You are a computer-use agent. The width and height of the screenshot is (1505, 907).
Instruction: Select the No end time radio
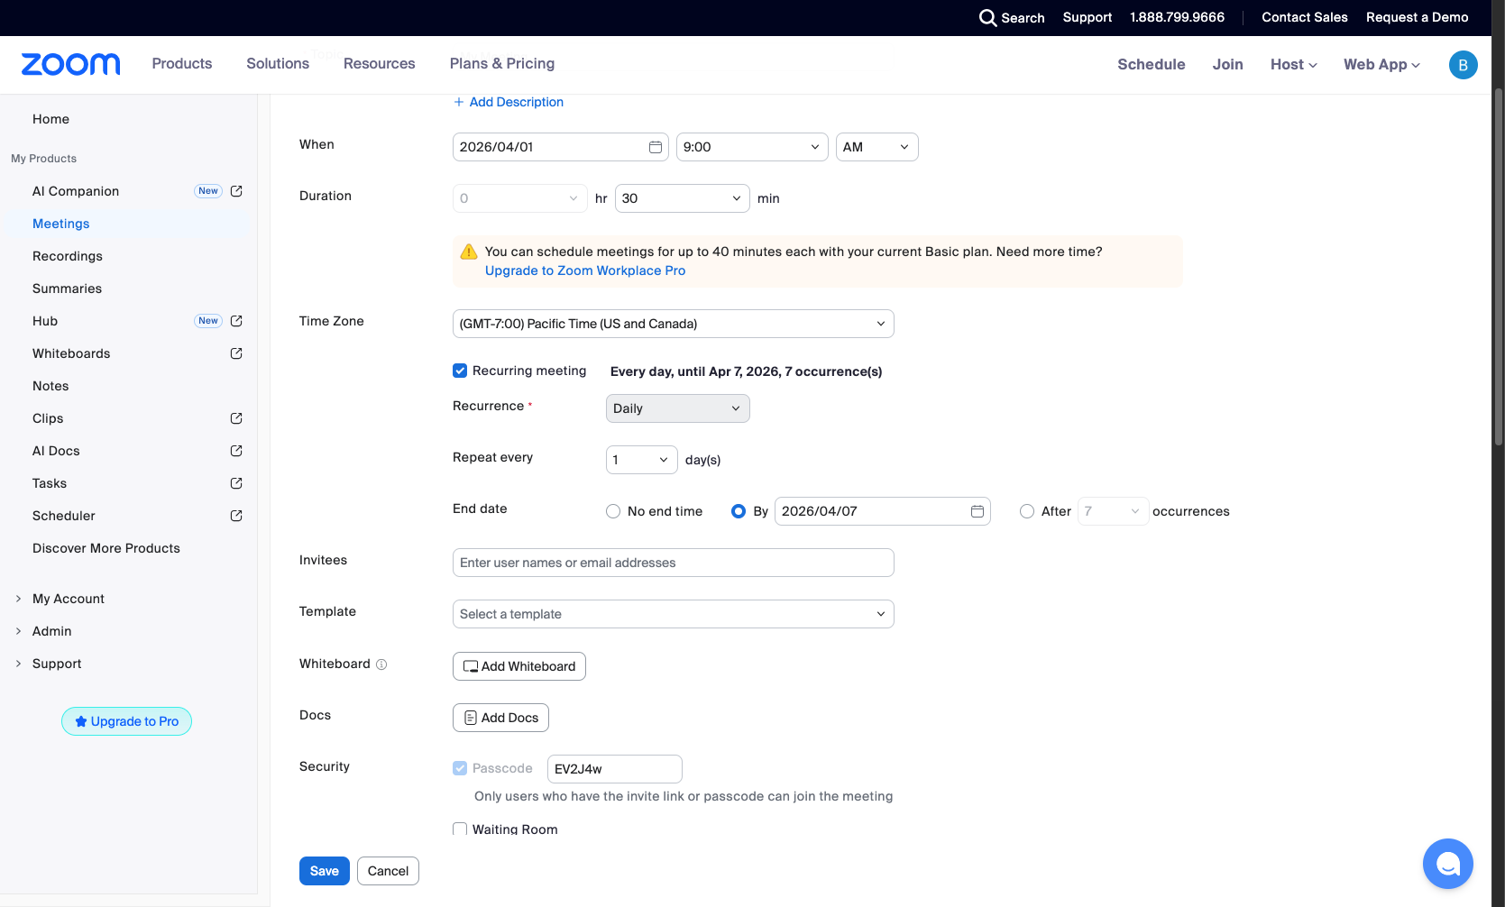click(x=613, y=511)
